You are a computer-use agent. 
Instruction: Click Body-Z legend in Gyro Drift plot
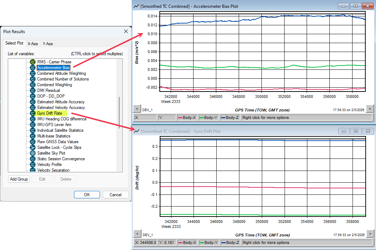pos(230,243)
